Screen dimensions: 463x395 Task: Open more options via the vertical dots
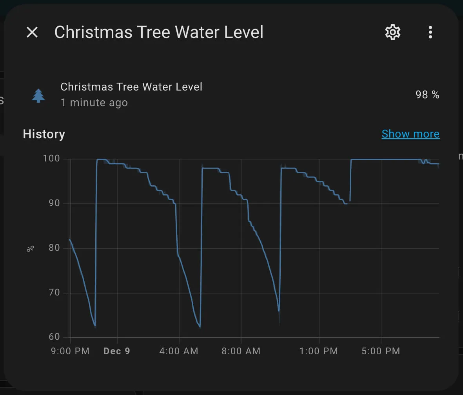tap(430, 33)
